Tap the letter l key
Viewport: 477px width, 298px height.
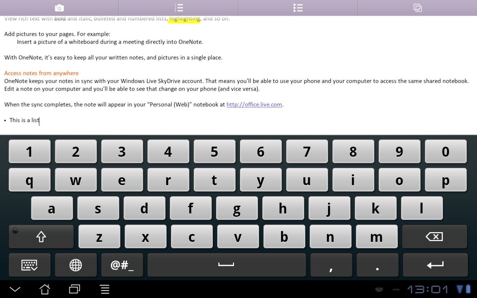coord(422,208)
